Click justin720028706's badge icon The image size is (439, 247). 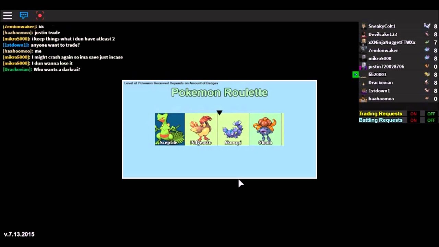[427, 66]
